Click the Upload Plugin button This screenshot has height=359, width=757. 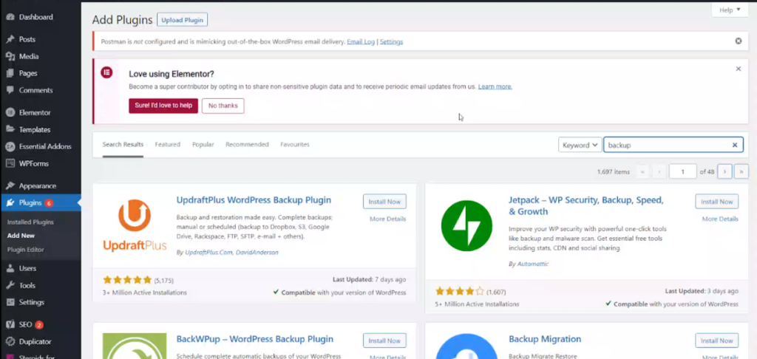click(x=182, y=20)
